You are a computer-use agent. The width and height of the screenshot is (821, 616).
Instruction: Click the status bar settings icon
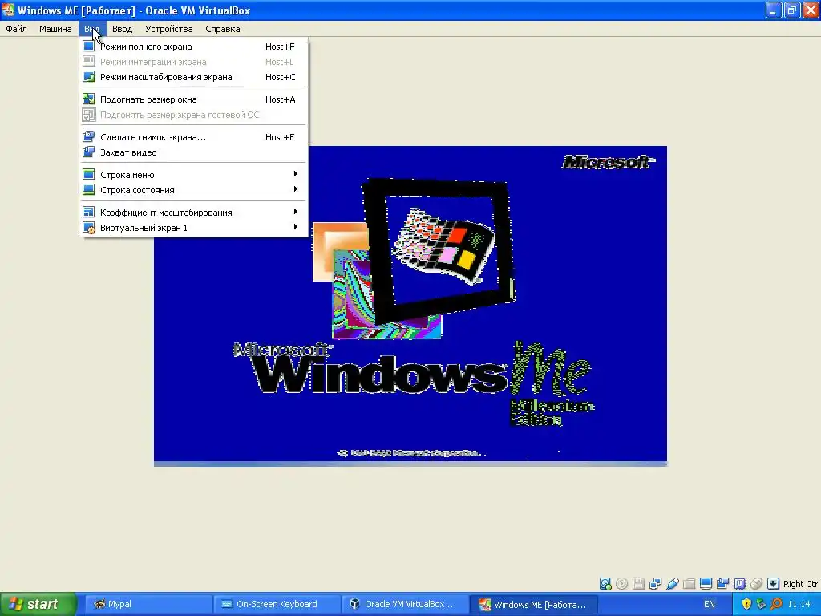pos(88,189)
